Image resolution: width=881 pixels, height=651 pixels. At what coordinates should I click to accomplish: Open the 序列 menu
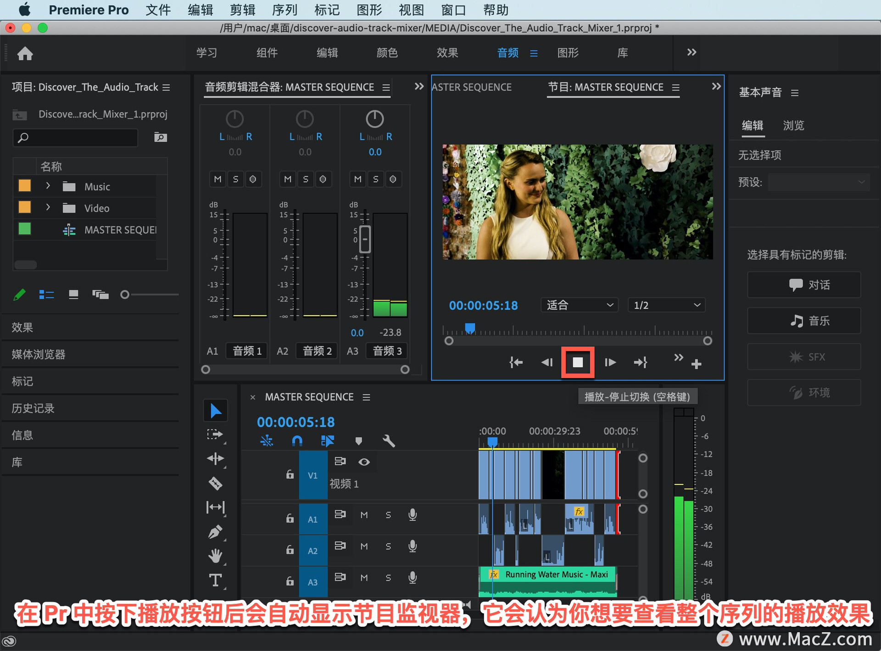[x=284, y=10]
